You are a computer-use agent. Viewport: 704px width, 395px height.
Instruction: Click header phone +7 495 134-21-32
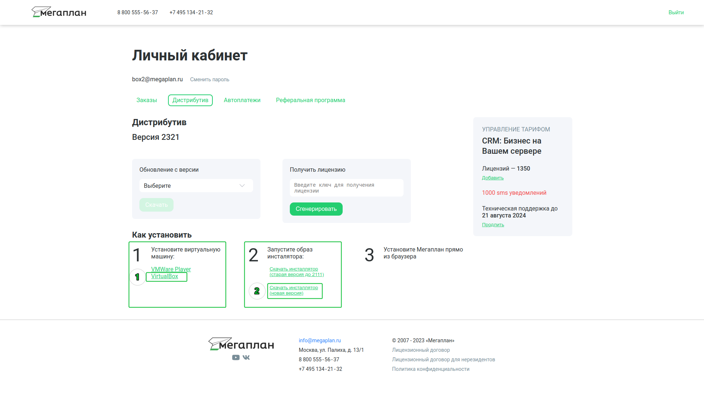click(191, 12)
